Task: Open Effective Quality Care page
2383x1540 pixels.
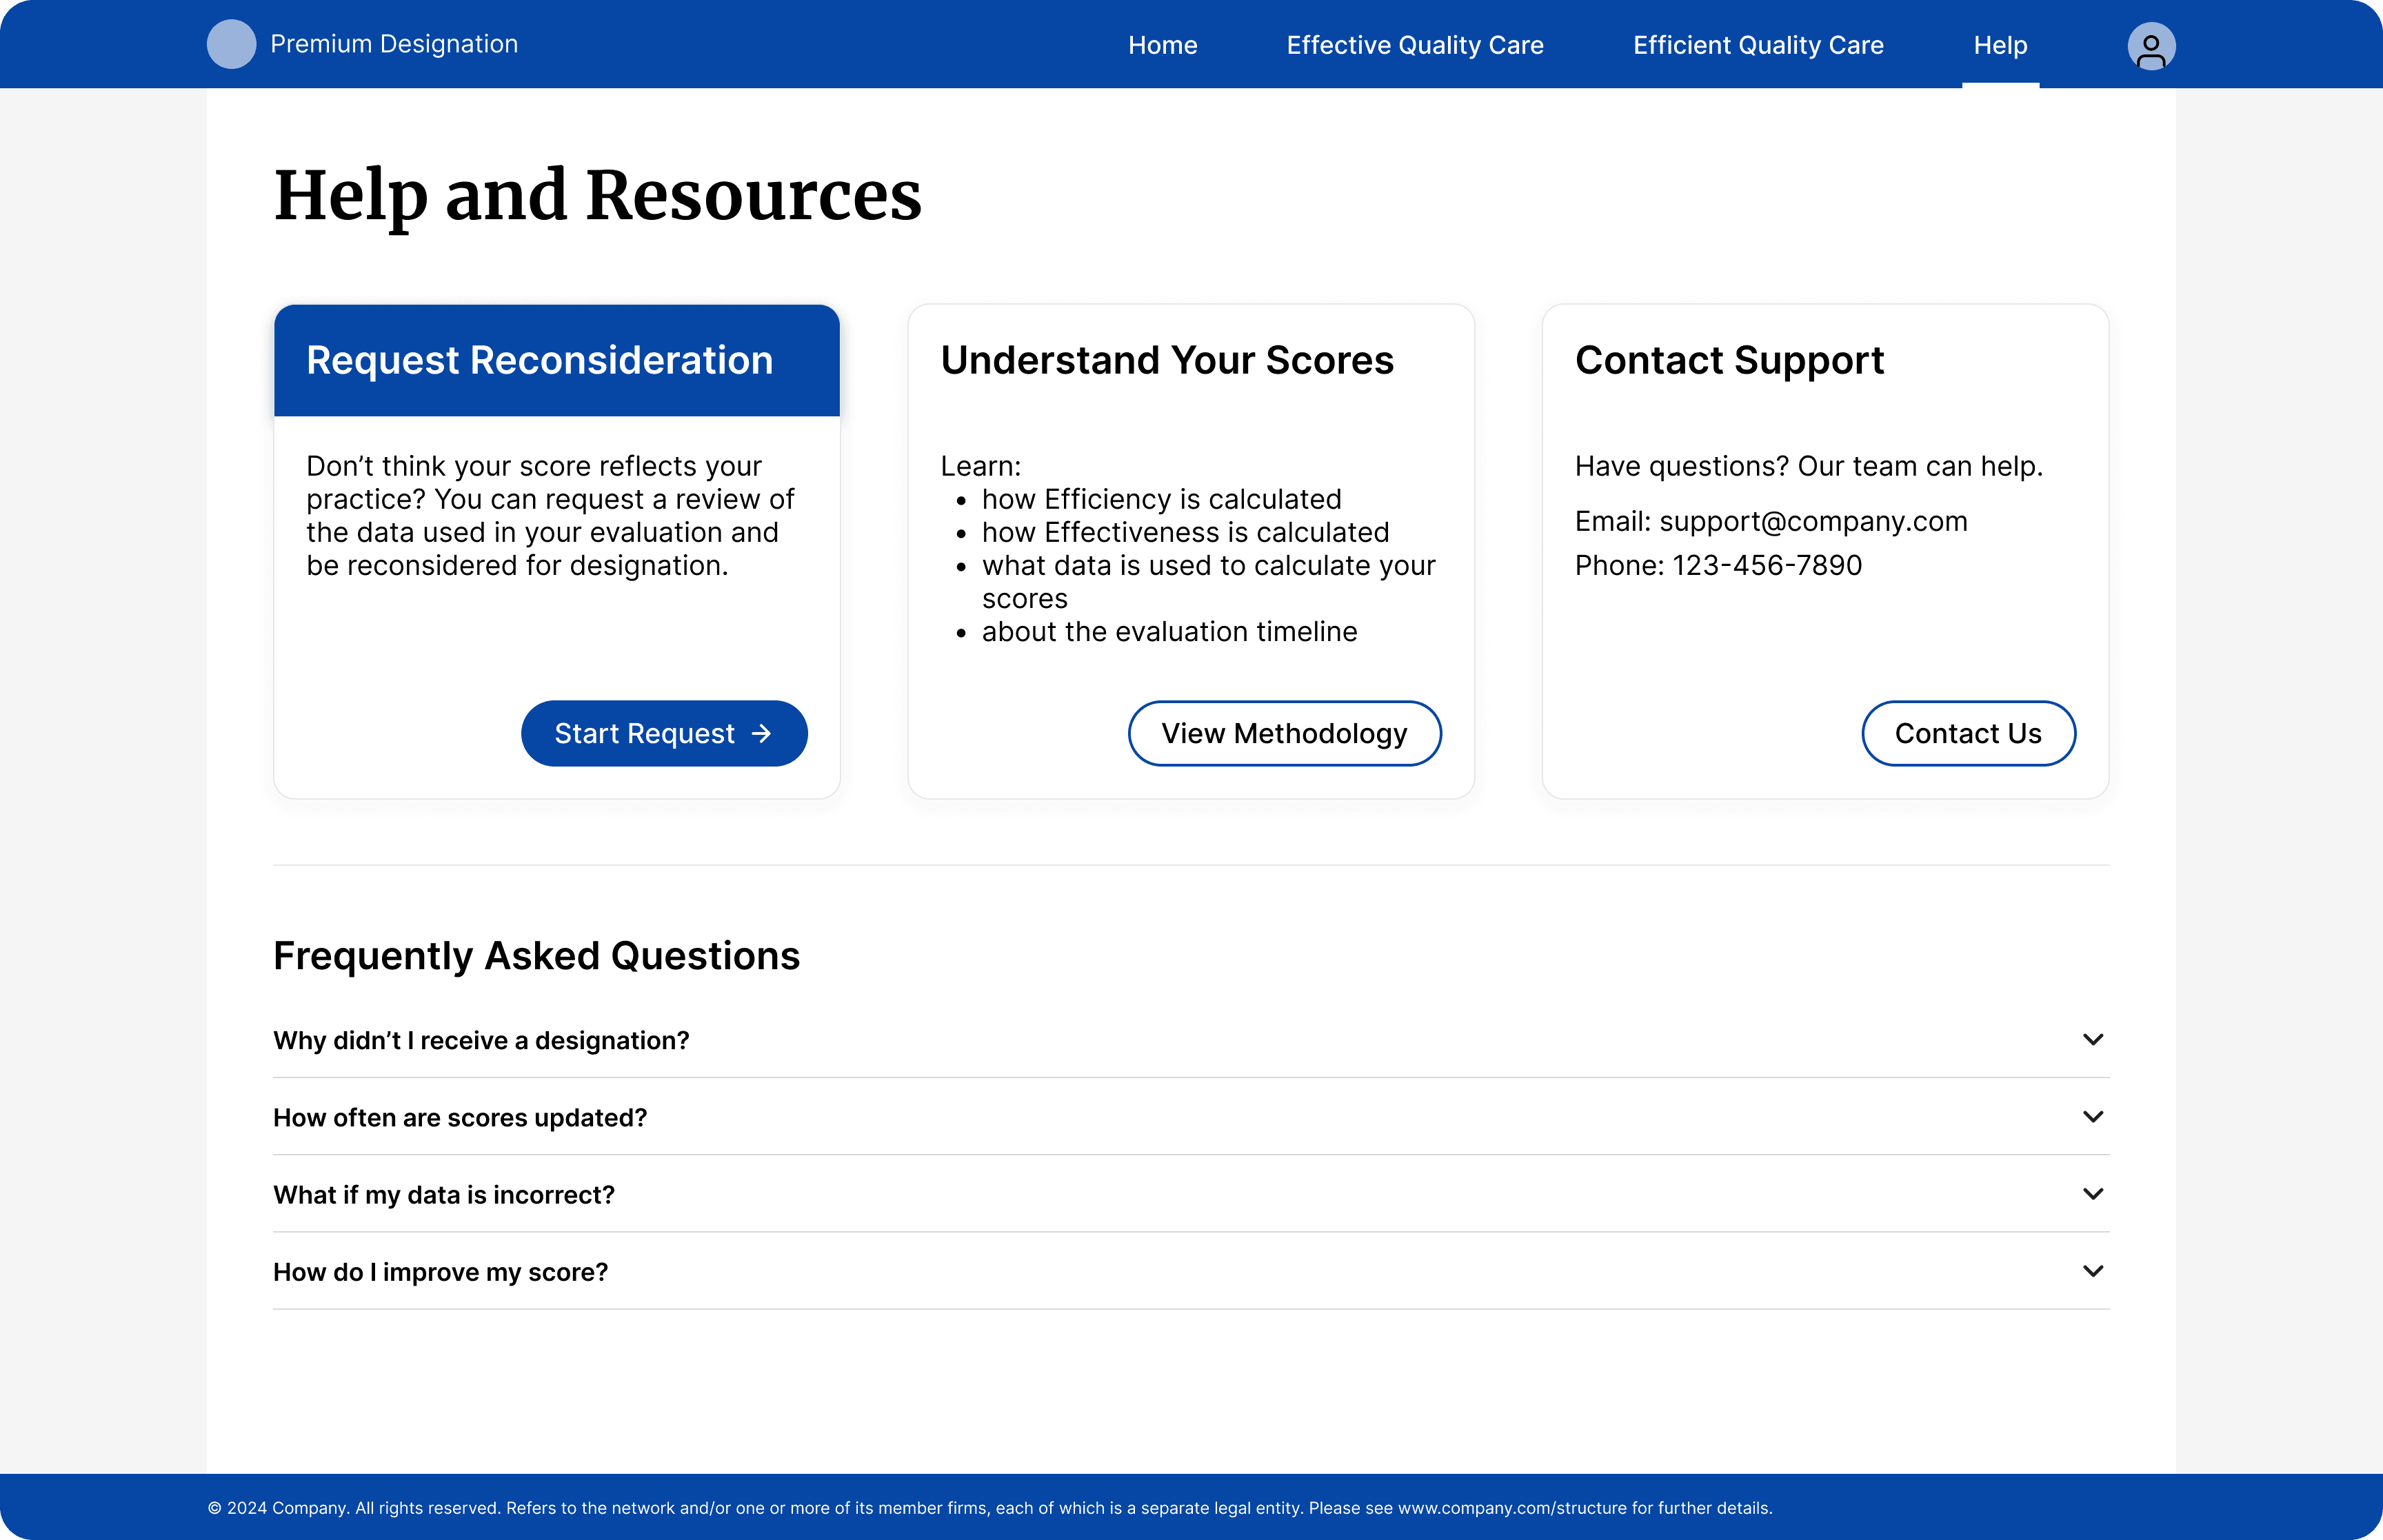Action: coord(1414,45)
